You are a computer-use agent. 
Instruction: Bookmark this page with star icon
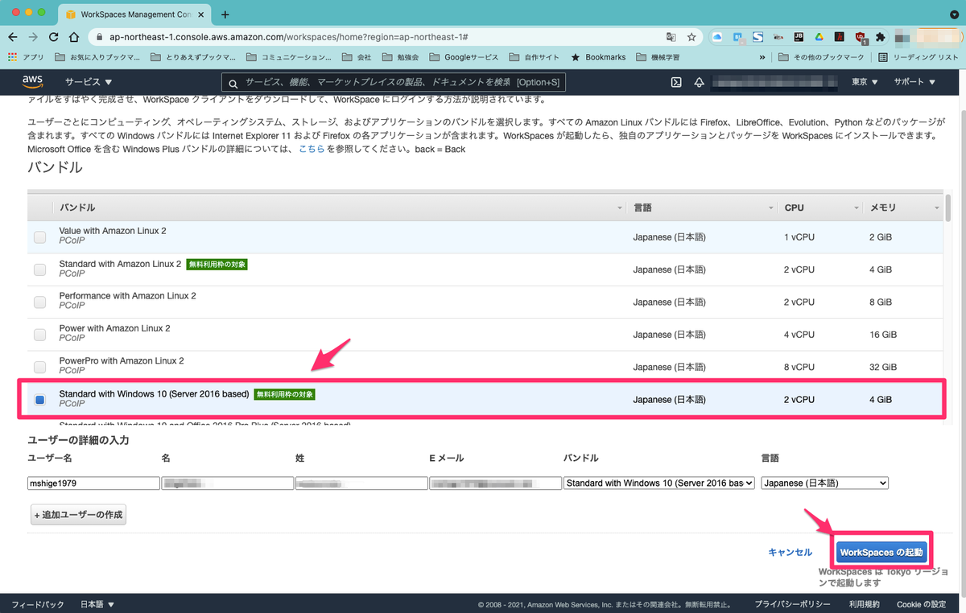(x=691, y=37)
